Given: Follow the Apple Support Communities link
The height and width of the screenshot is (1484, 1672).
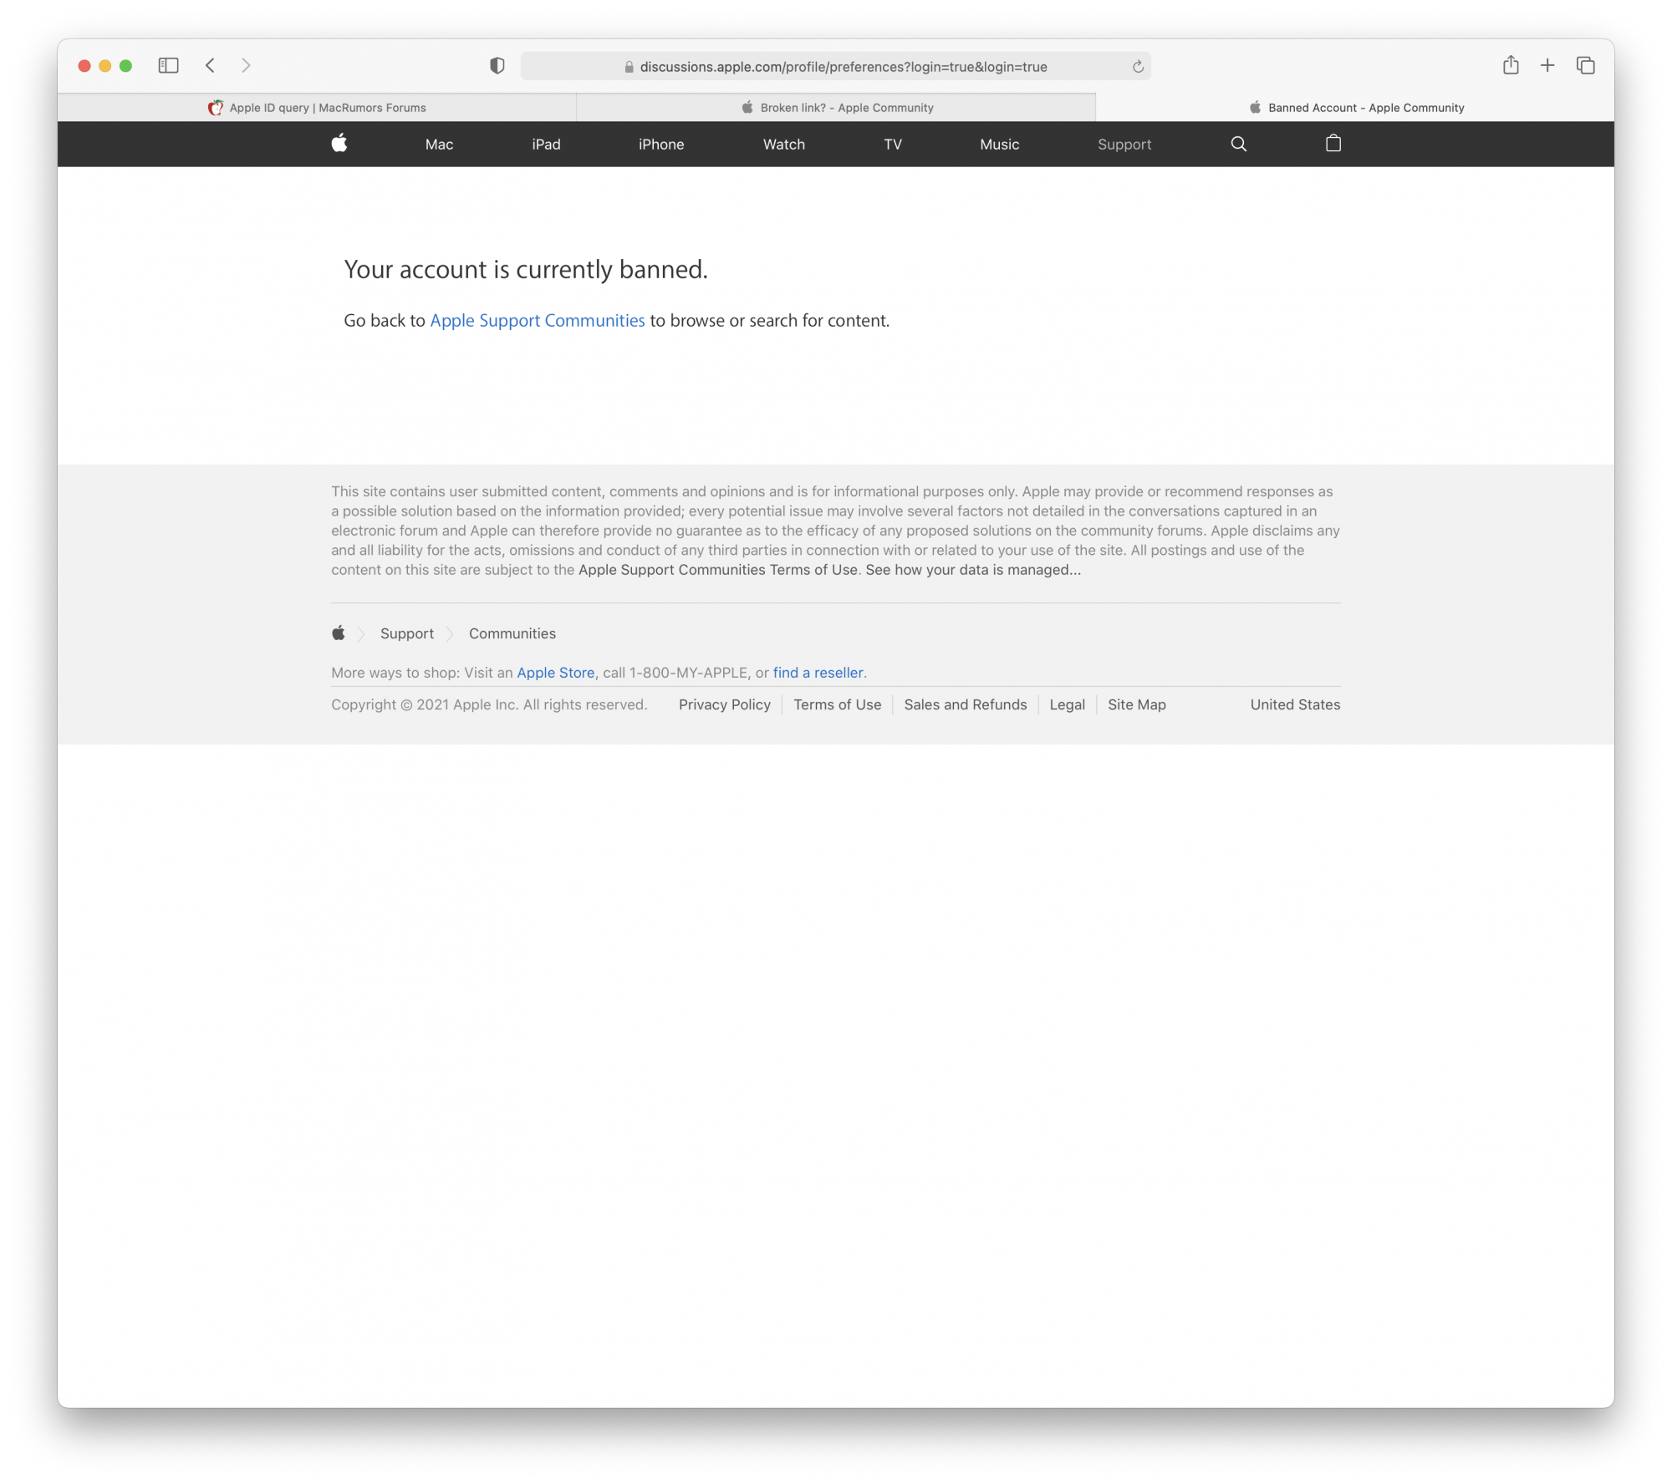Looking at the screenshot, I should (x=538, y=321).
